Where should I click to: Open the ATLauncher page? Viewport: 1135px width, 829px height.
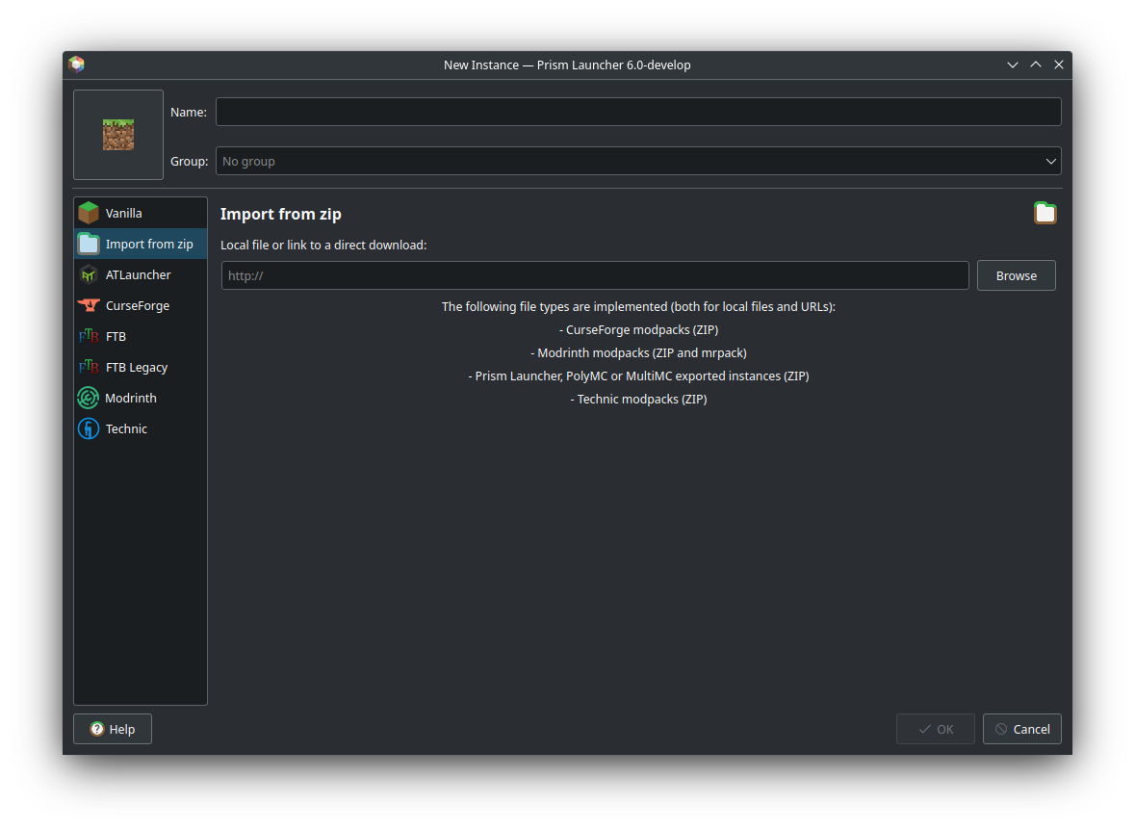141,275
